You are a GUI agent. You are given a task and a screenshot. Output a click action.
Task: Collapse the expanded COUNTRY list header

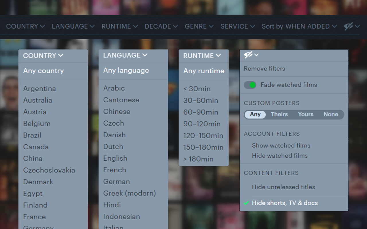[x=43, y=56]
